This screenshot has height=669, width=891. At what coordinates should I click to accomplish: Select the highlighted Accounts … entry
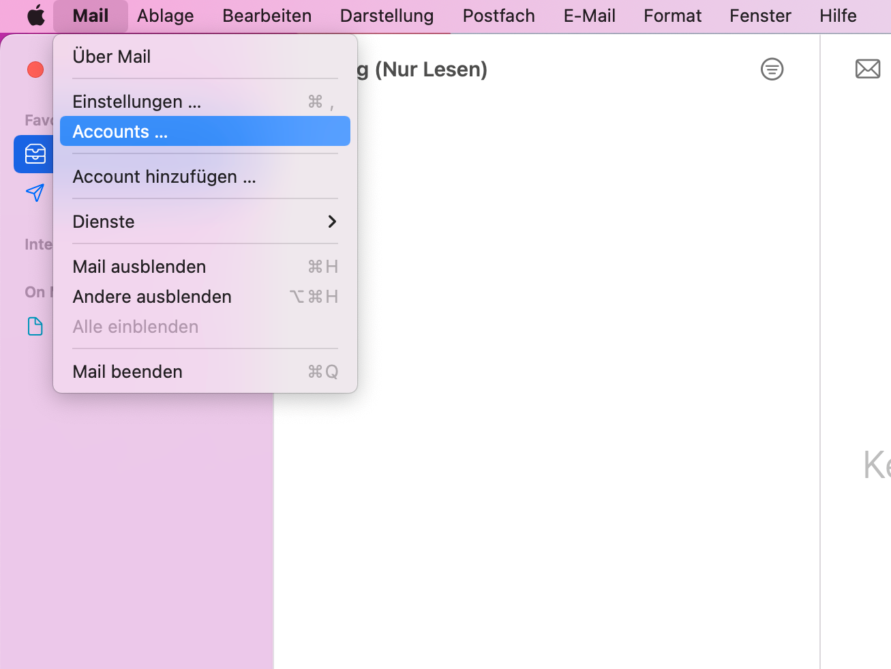pyautogui.click(x=205, y=131)
